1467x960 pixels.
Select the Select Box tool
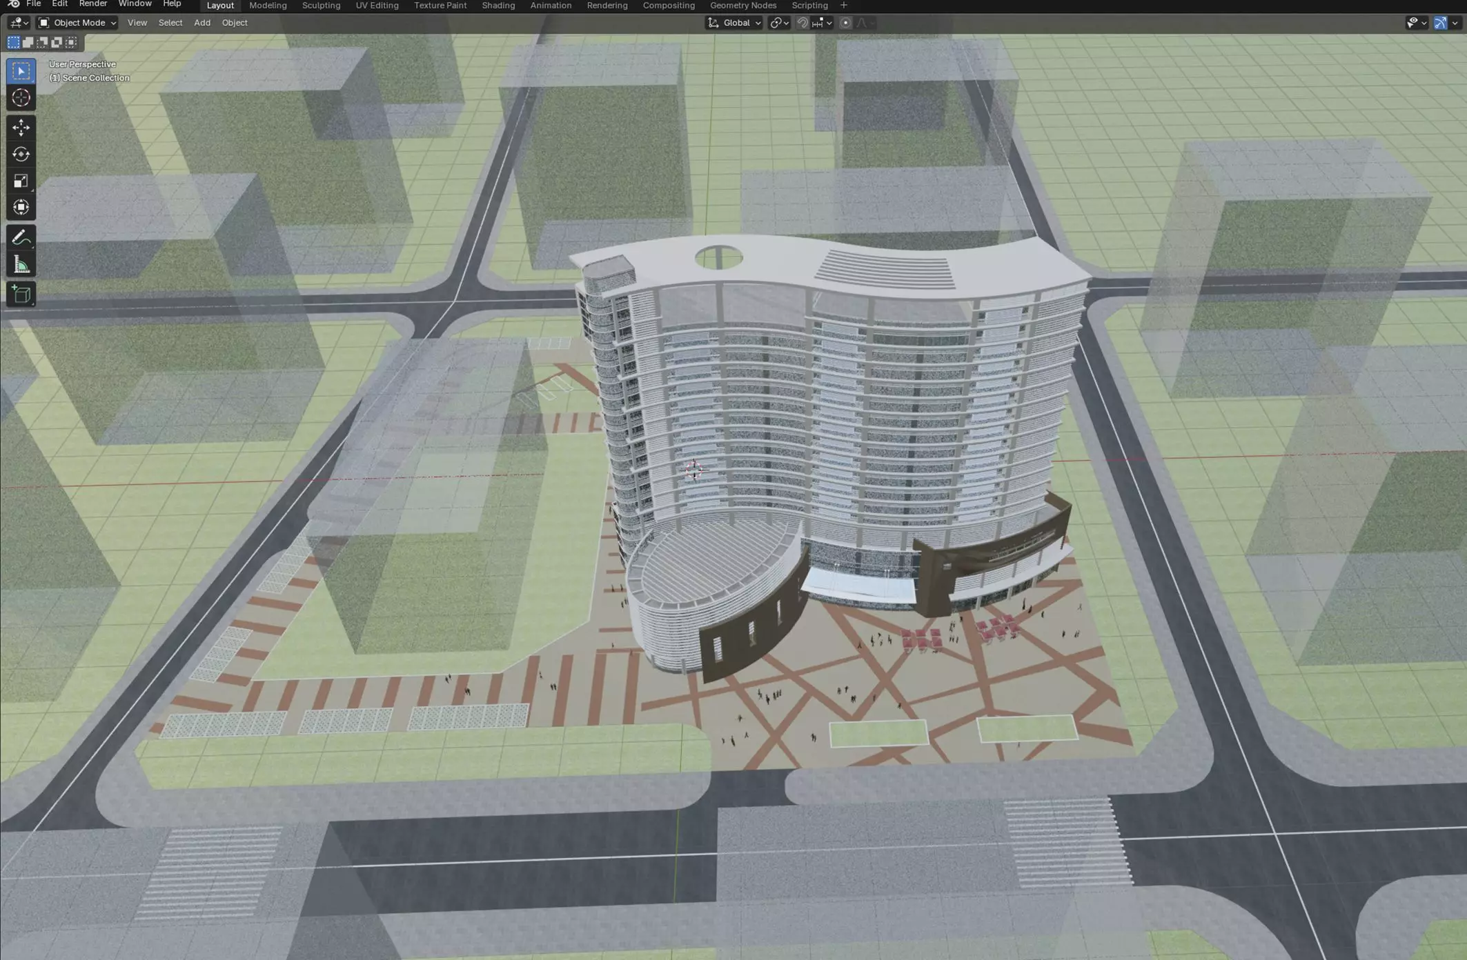pyautogui.click(x=21, y=71)
